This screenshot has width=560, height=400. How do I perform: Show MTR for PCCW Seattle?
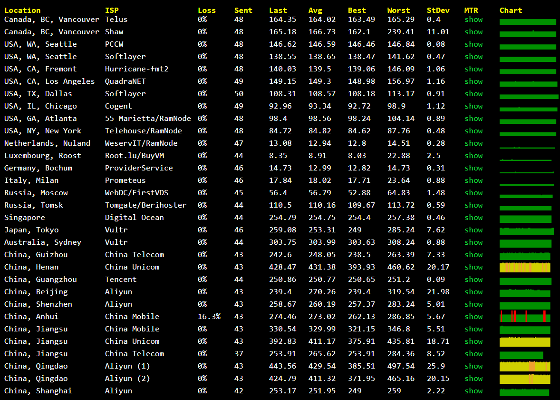(473, 44)
